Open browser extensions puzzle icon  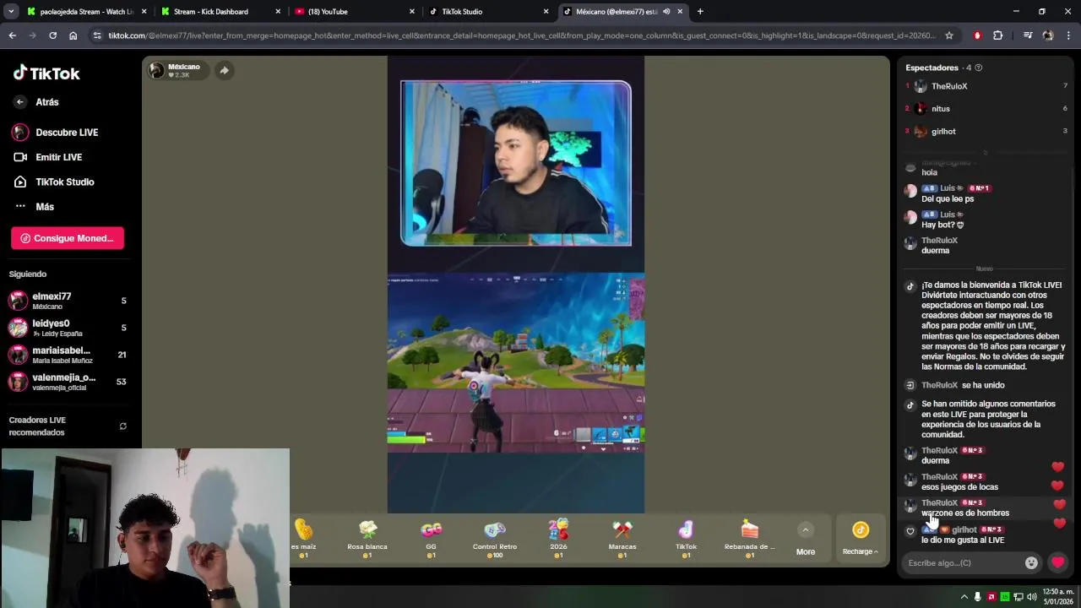998,35
